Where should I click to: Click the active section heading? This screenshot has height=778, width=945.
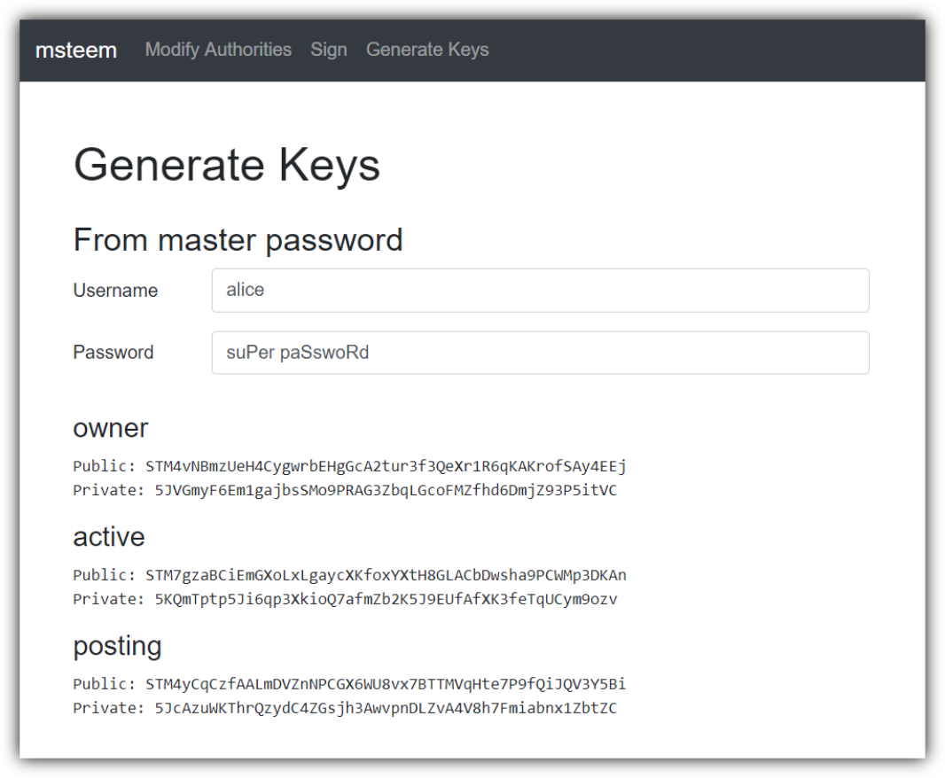coord(109,537)
